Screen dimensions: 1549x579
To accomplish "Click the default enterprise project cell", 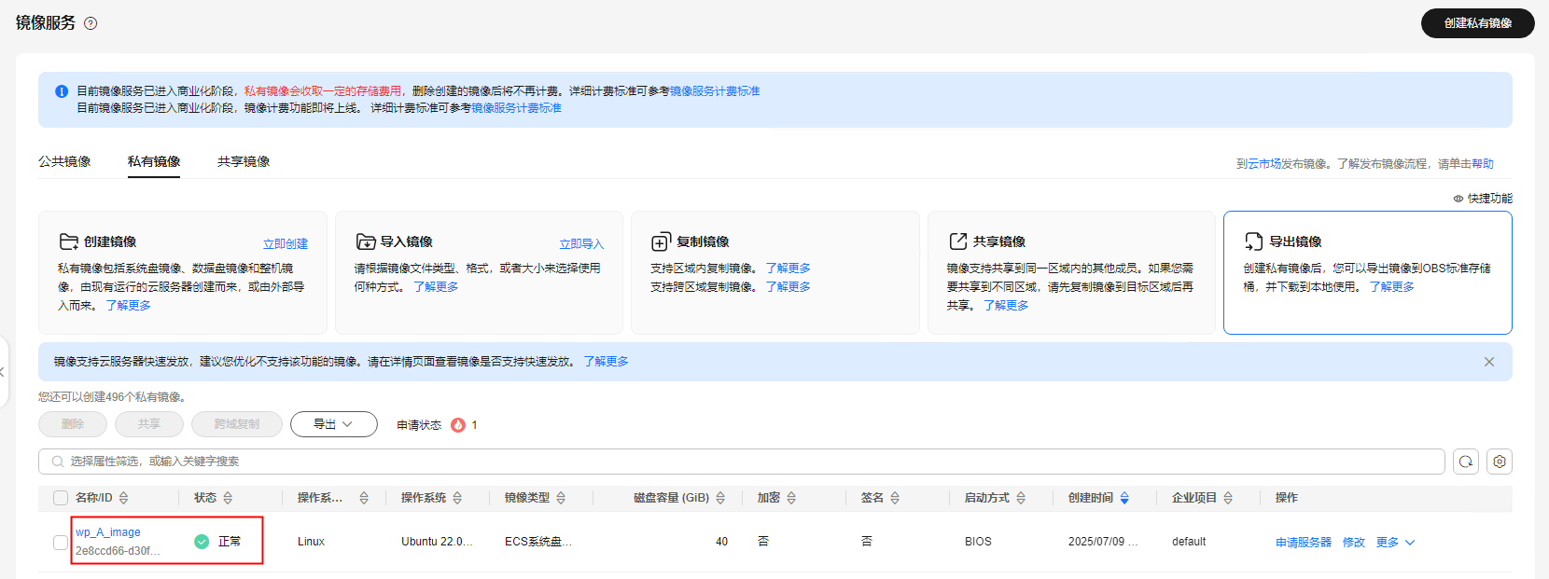I will click(x=1189, y=542).
